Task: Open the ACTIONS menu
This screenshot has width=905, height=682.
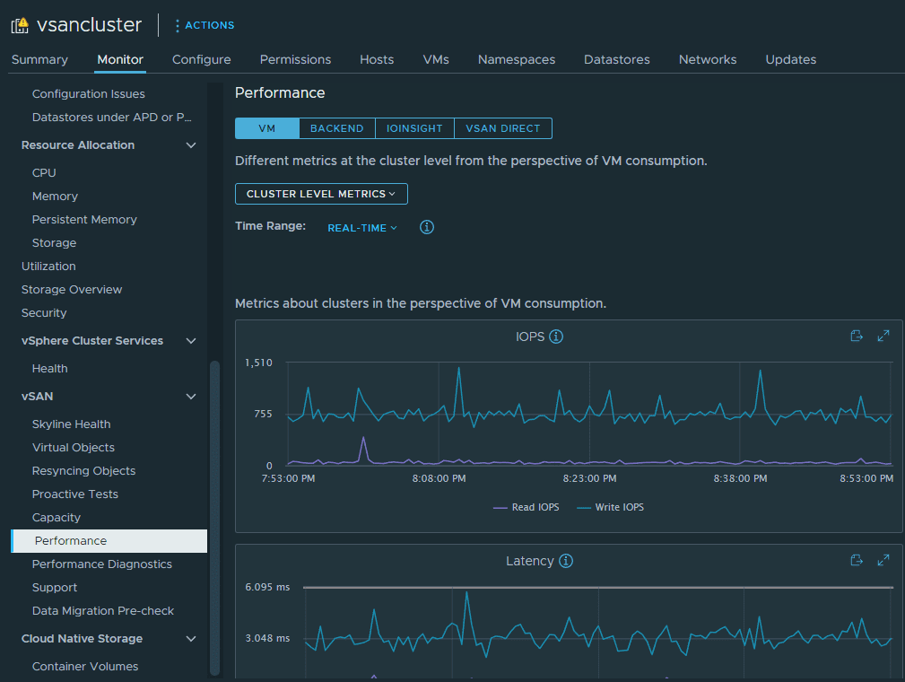Action: point(204,25)
